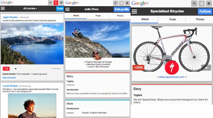Toggle the +3 button on Jagjit's post
This screenshot has width=213, height=118.
point(6,68)
